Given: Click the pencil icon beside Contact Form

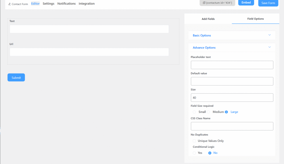Looking at the screenshot, I should click(x=10, y=4).
